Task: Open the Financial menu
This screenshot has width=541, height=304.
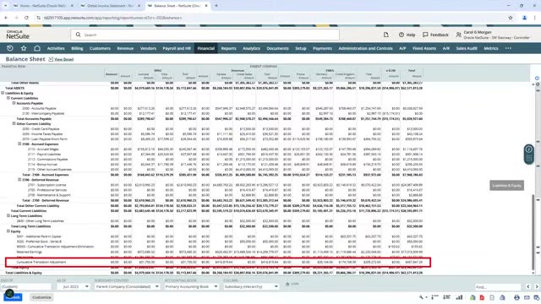Action: [206, 48]
